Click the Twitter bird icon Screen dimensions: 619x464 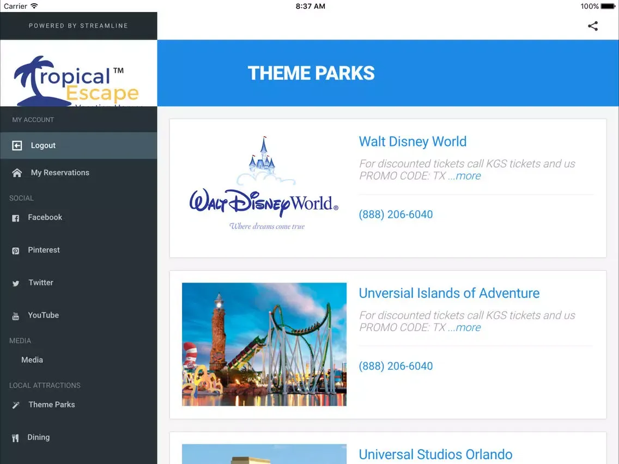click(x=15, y=283)
